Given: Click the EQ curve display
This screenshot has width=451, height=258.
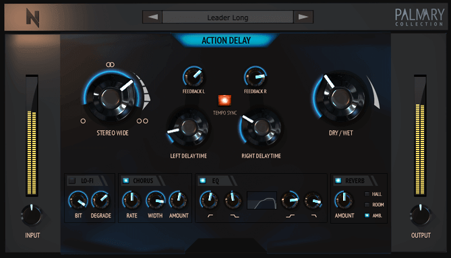Looking at the screenshot, I should [262, 200].
